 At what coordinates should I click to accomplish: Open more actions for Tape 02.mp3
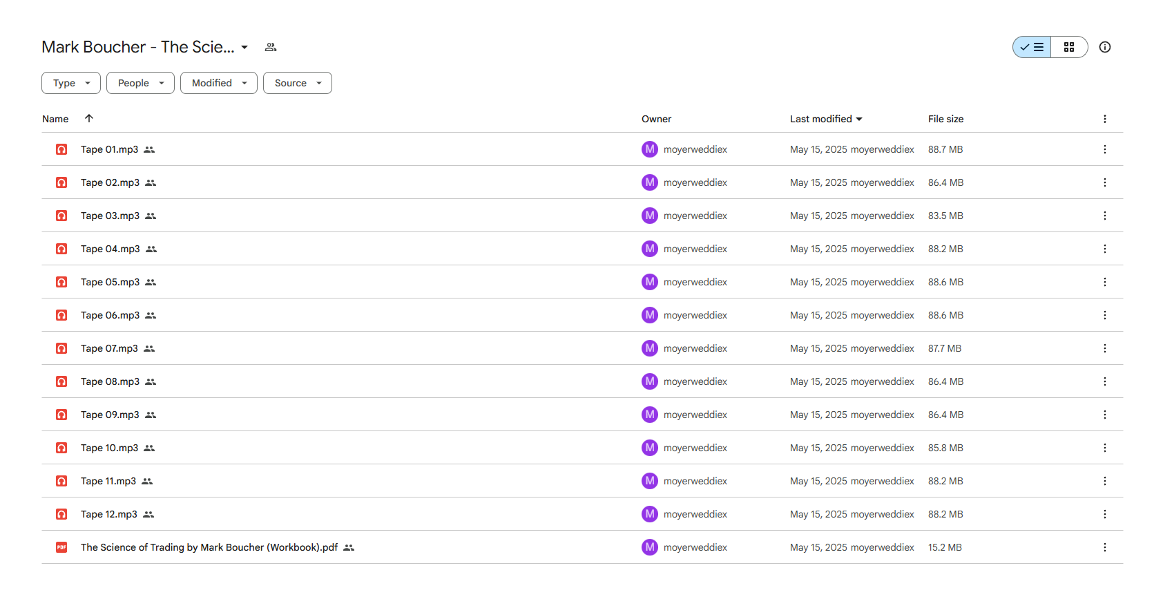(x=1105, y=182)
